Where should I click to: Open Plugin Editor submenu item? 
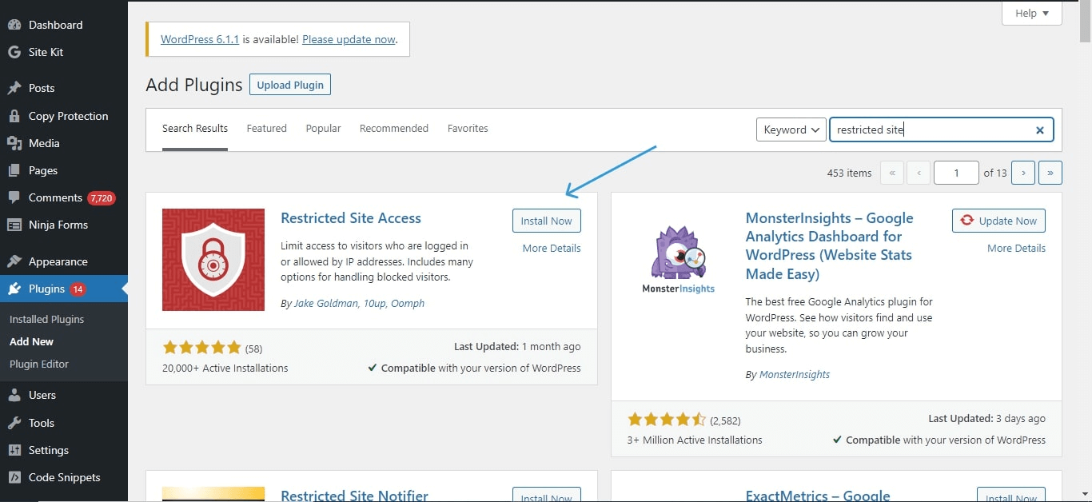pyautogui.click(x=39, y=364)
